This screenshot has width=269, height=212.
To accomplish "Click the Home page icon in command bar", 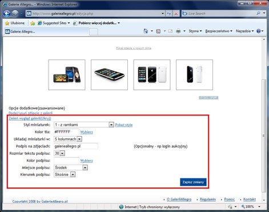I will point(146,31).
